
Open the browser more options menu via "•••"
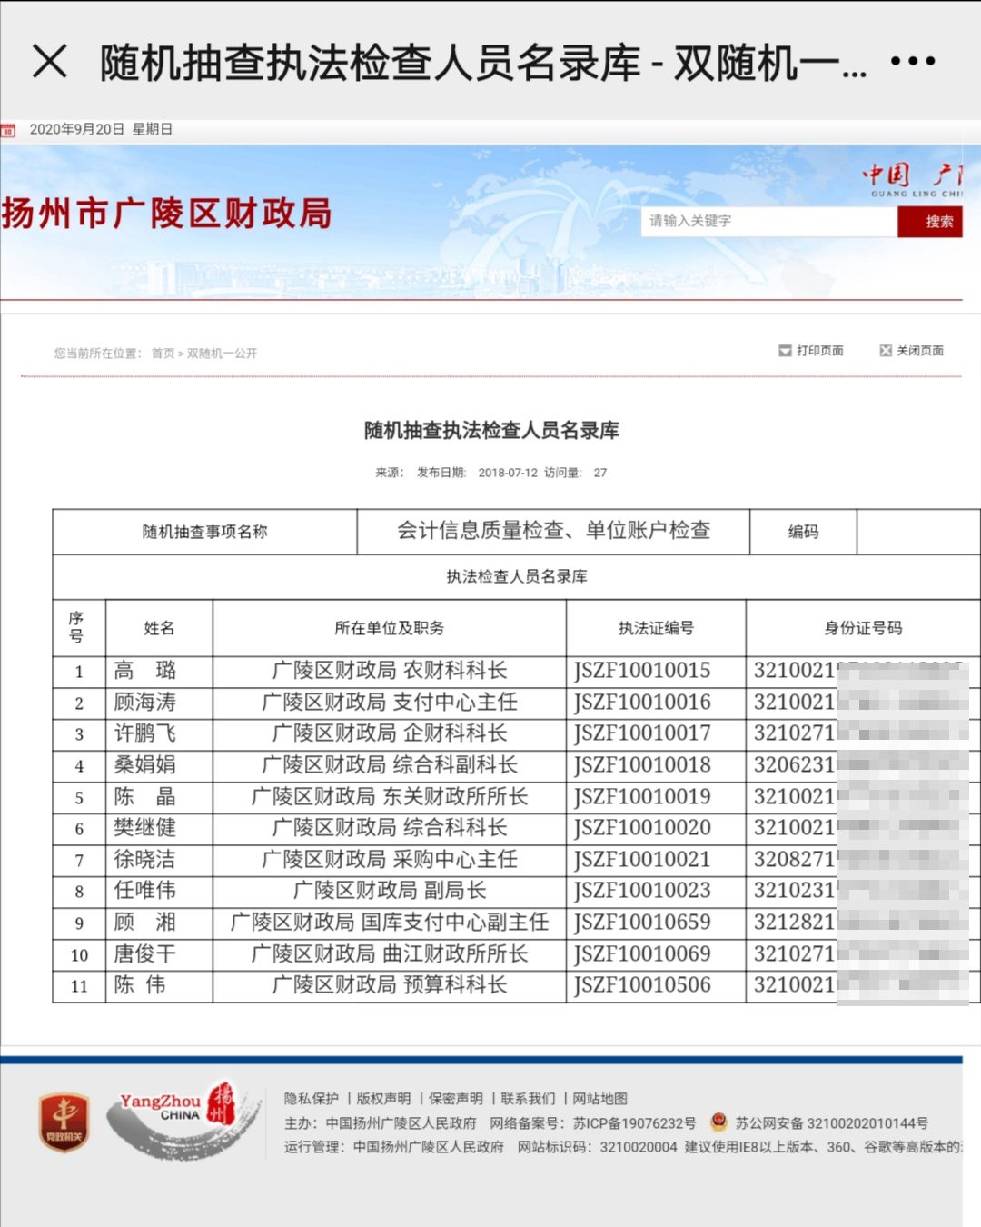coord(911,59)
